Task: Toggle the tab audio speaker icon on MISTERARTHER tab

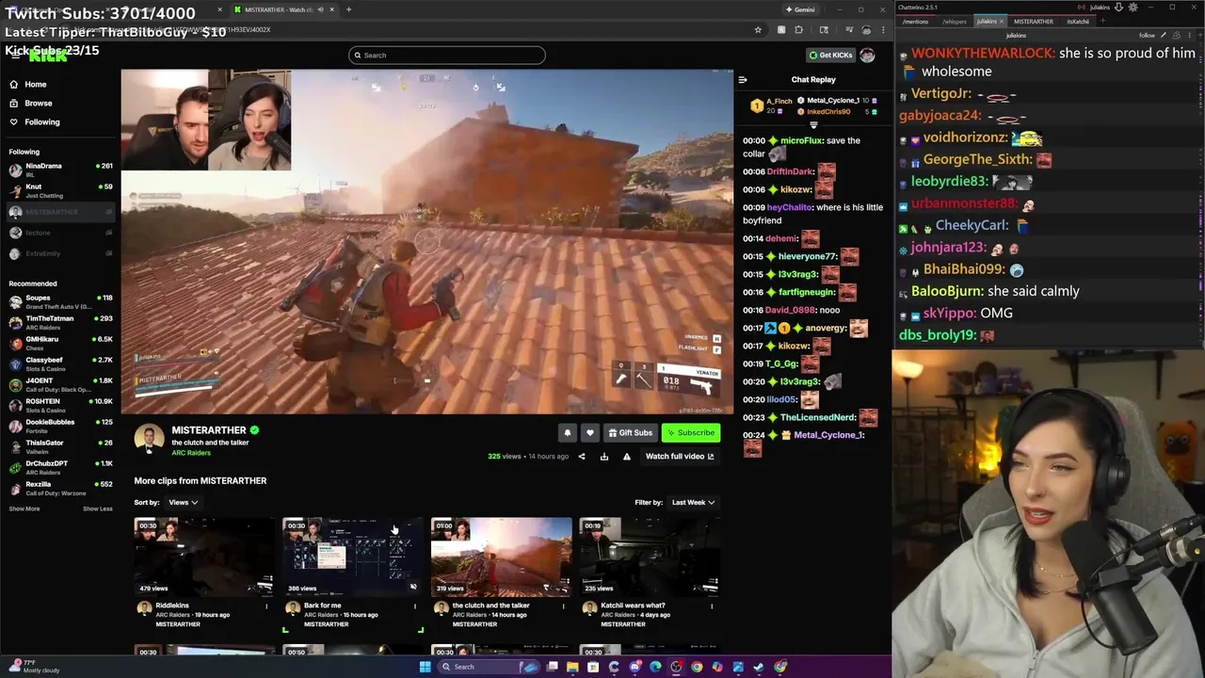Action: coord(320,9)
